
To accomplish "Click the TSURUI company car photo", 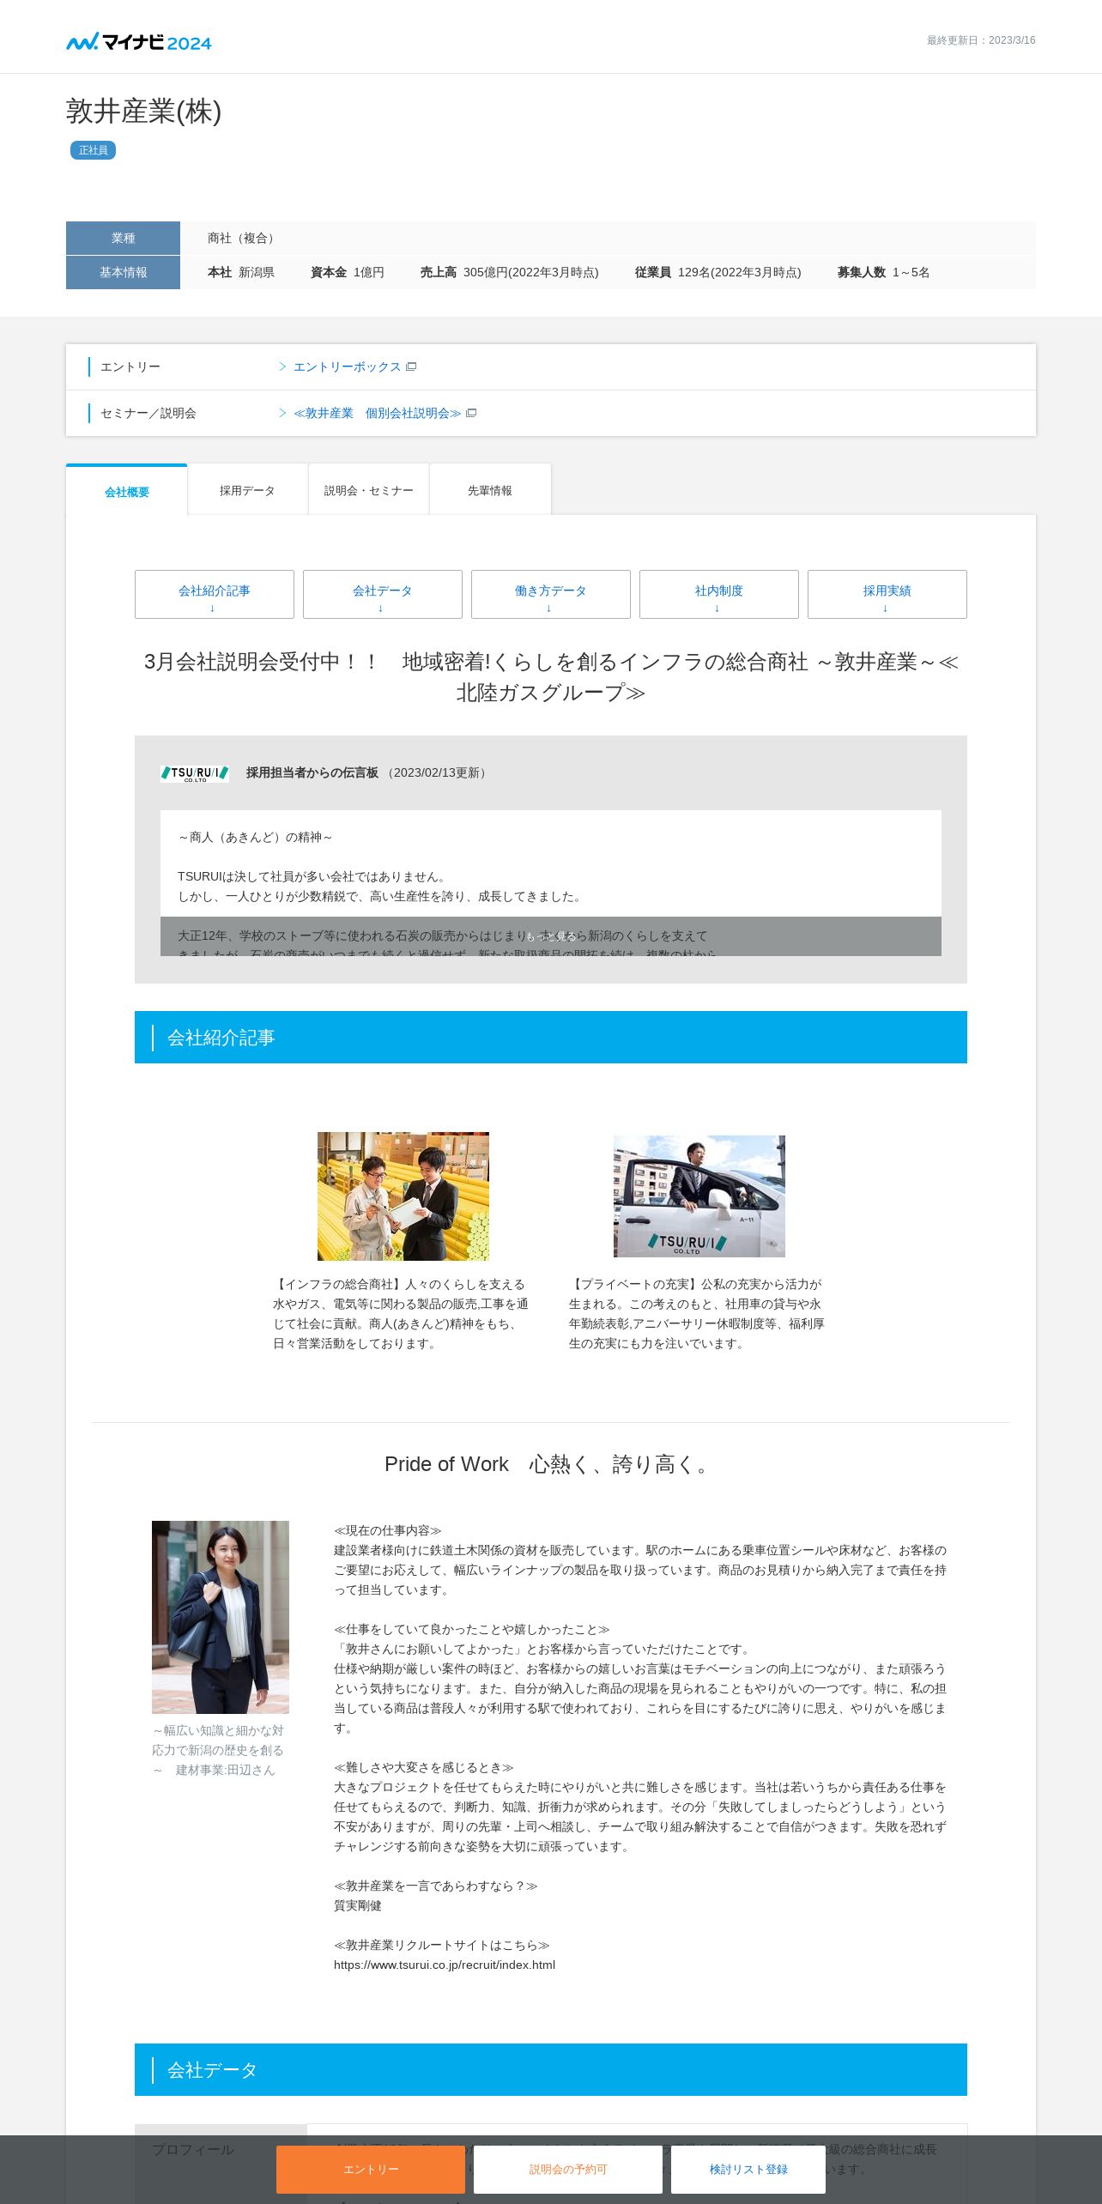I will (699, 1196).
